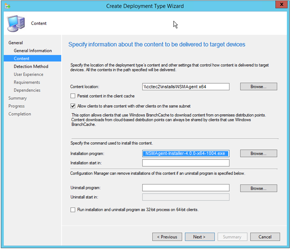Click the 'Content' header title text
The width and height of the screenshot is (291, 249).
tap(39, 23)
